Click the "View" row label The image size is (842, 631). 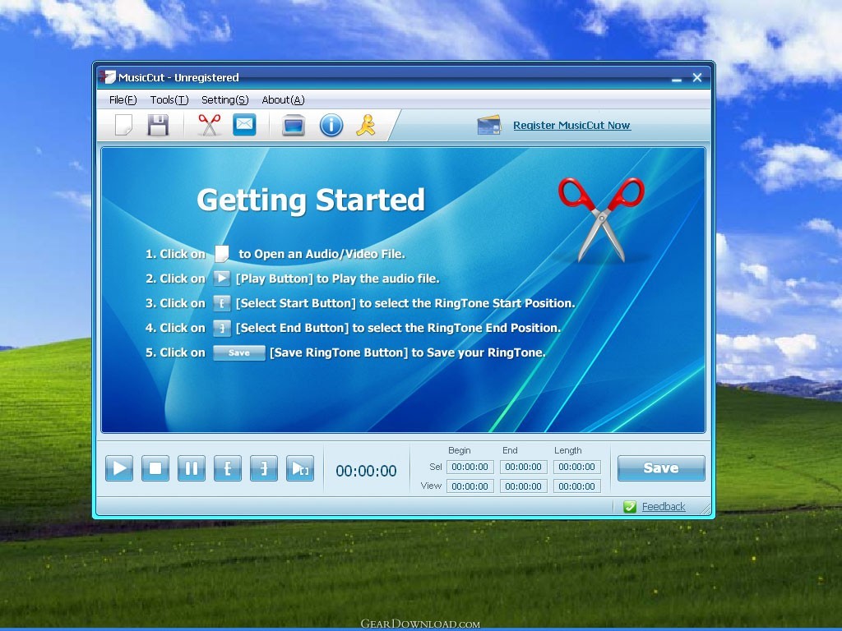coord(431,486)
